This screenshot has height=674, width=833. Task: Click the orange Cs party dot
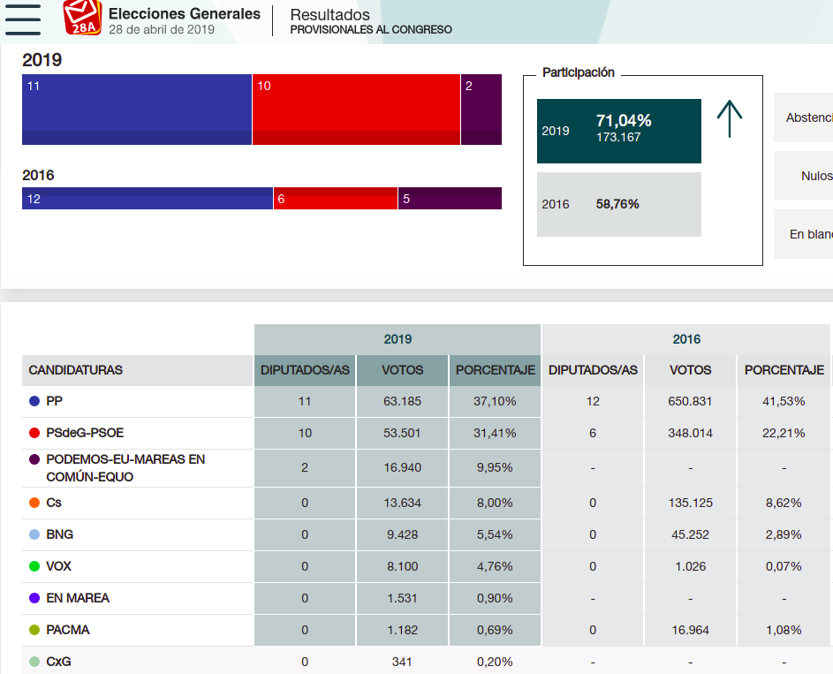click(33, 503)
